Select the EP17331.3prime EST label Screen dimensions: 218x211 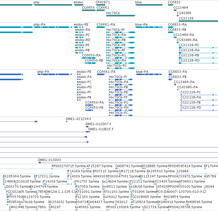[47, 176]
